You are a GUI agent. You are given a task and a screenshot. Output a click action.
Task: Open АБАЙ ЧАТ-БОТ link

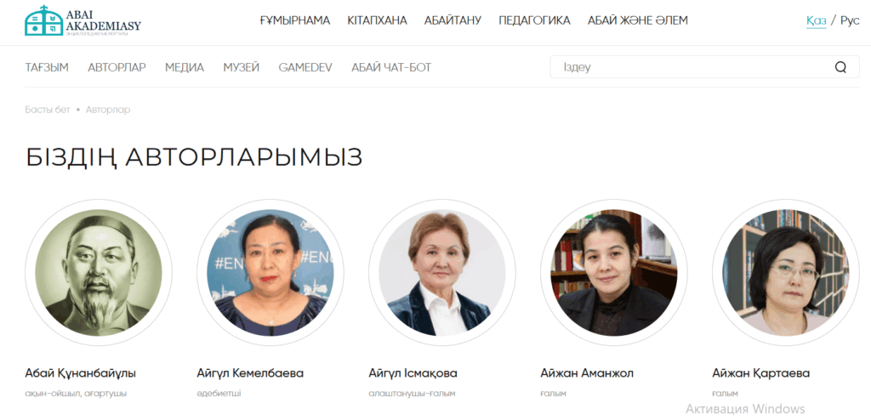pyautogui.click(x=391, y=68)
